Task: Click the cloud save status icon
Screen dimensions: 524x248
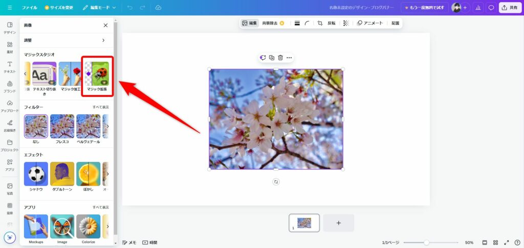Action: point(159,7)
